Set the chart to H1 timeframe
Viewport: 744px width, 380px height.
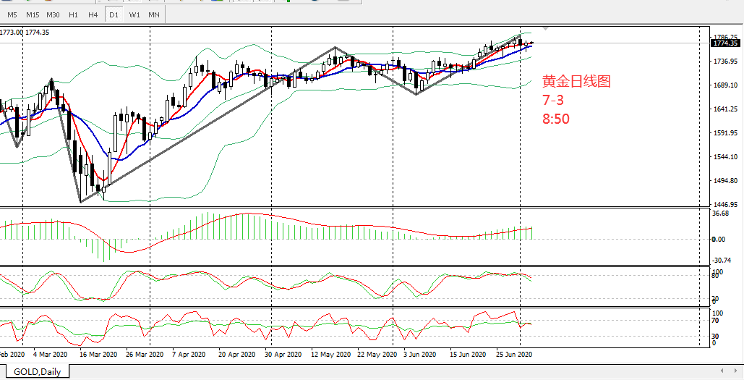(x=73, y=14)
